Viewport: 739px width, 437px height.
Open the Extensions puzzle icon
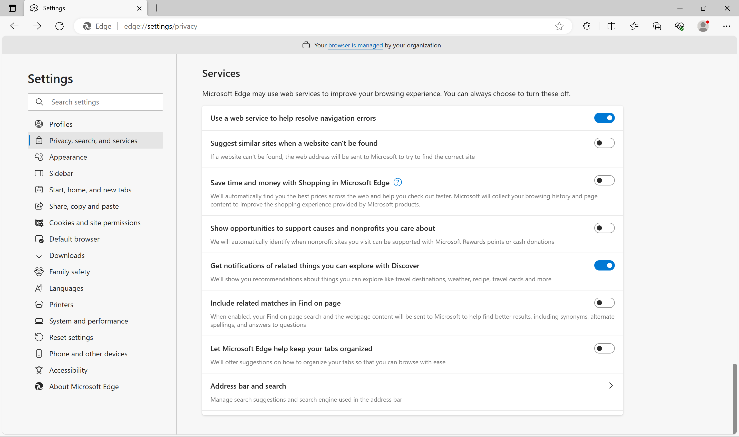coord(587,26)
